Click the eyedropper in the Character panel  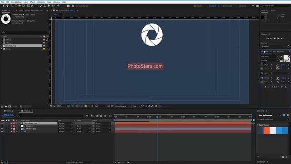pyautogui.click(x=281, y=56)
